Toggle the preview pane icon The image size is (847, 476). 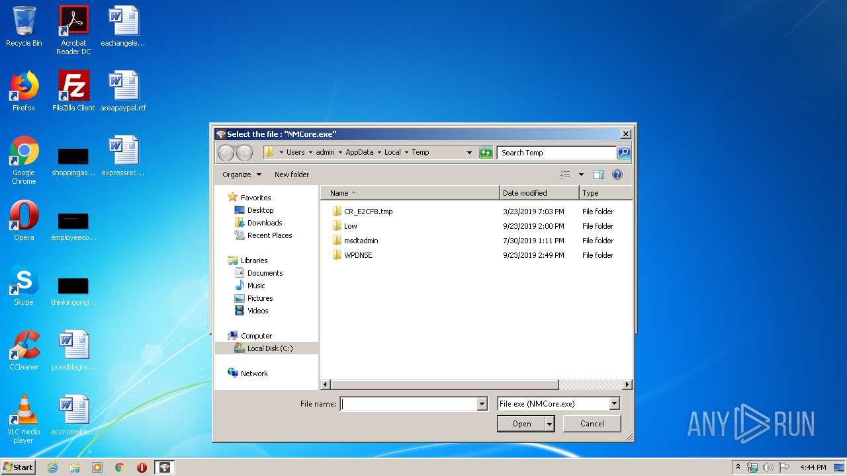pyautogui.click(x=599, y=175)
